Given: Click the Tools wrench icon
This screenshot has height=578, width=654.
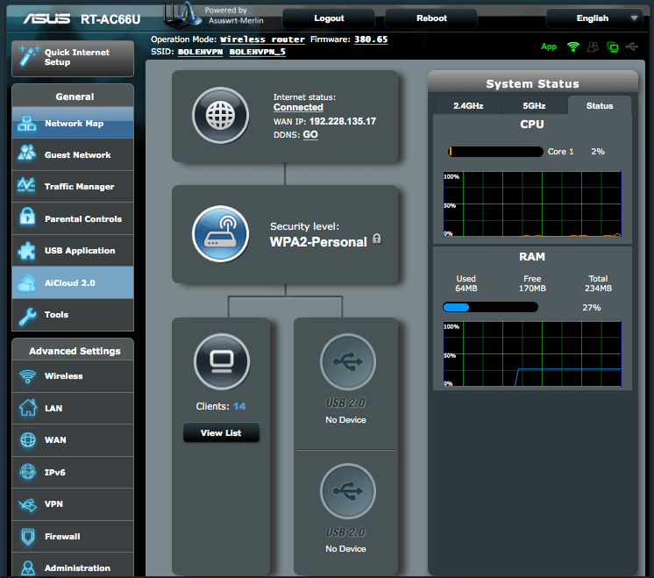Looking at the screenshot, I should pyautogui.click(x=27, y=317).
